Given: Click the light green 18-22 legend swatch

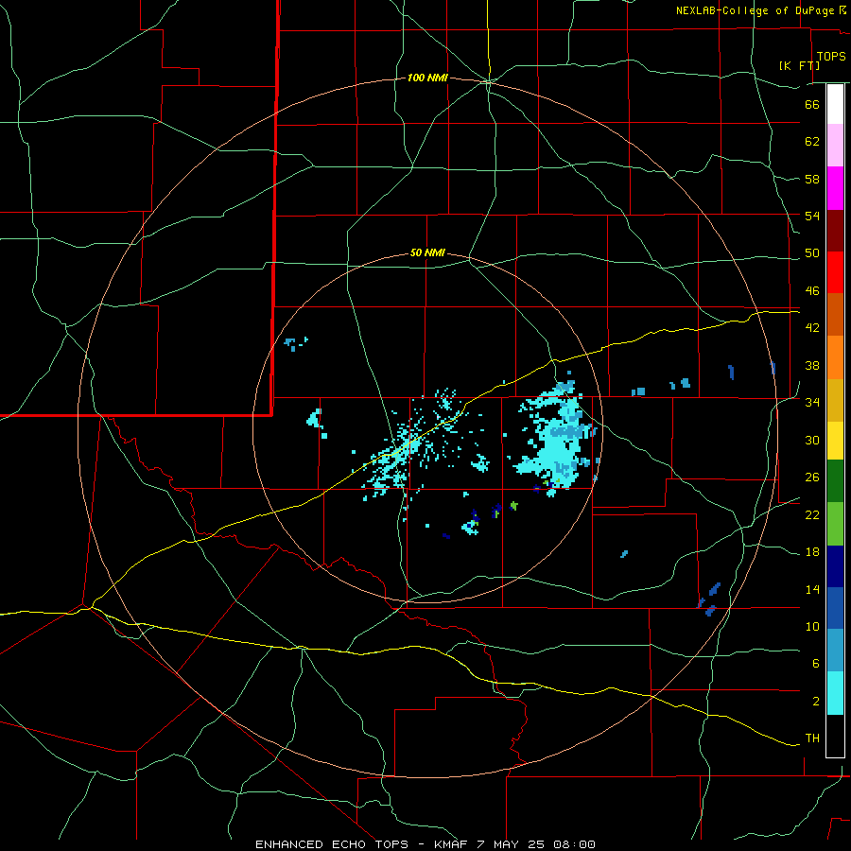Looking at the screenshot, I should (x=835, y=524).
